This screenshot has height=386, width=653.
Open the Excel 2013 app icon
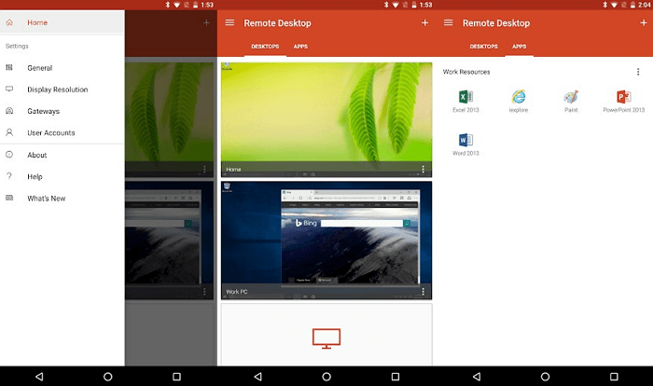(x=465, y=97)
